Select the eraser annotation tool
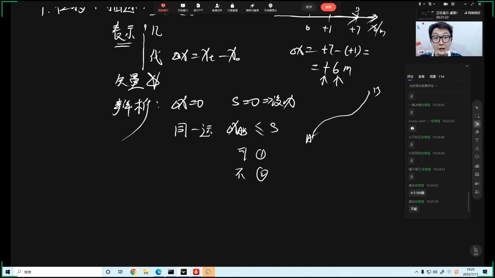495x278 pixels. [x=477, y=132]
